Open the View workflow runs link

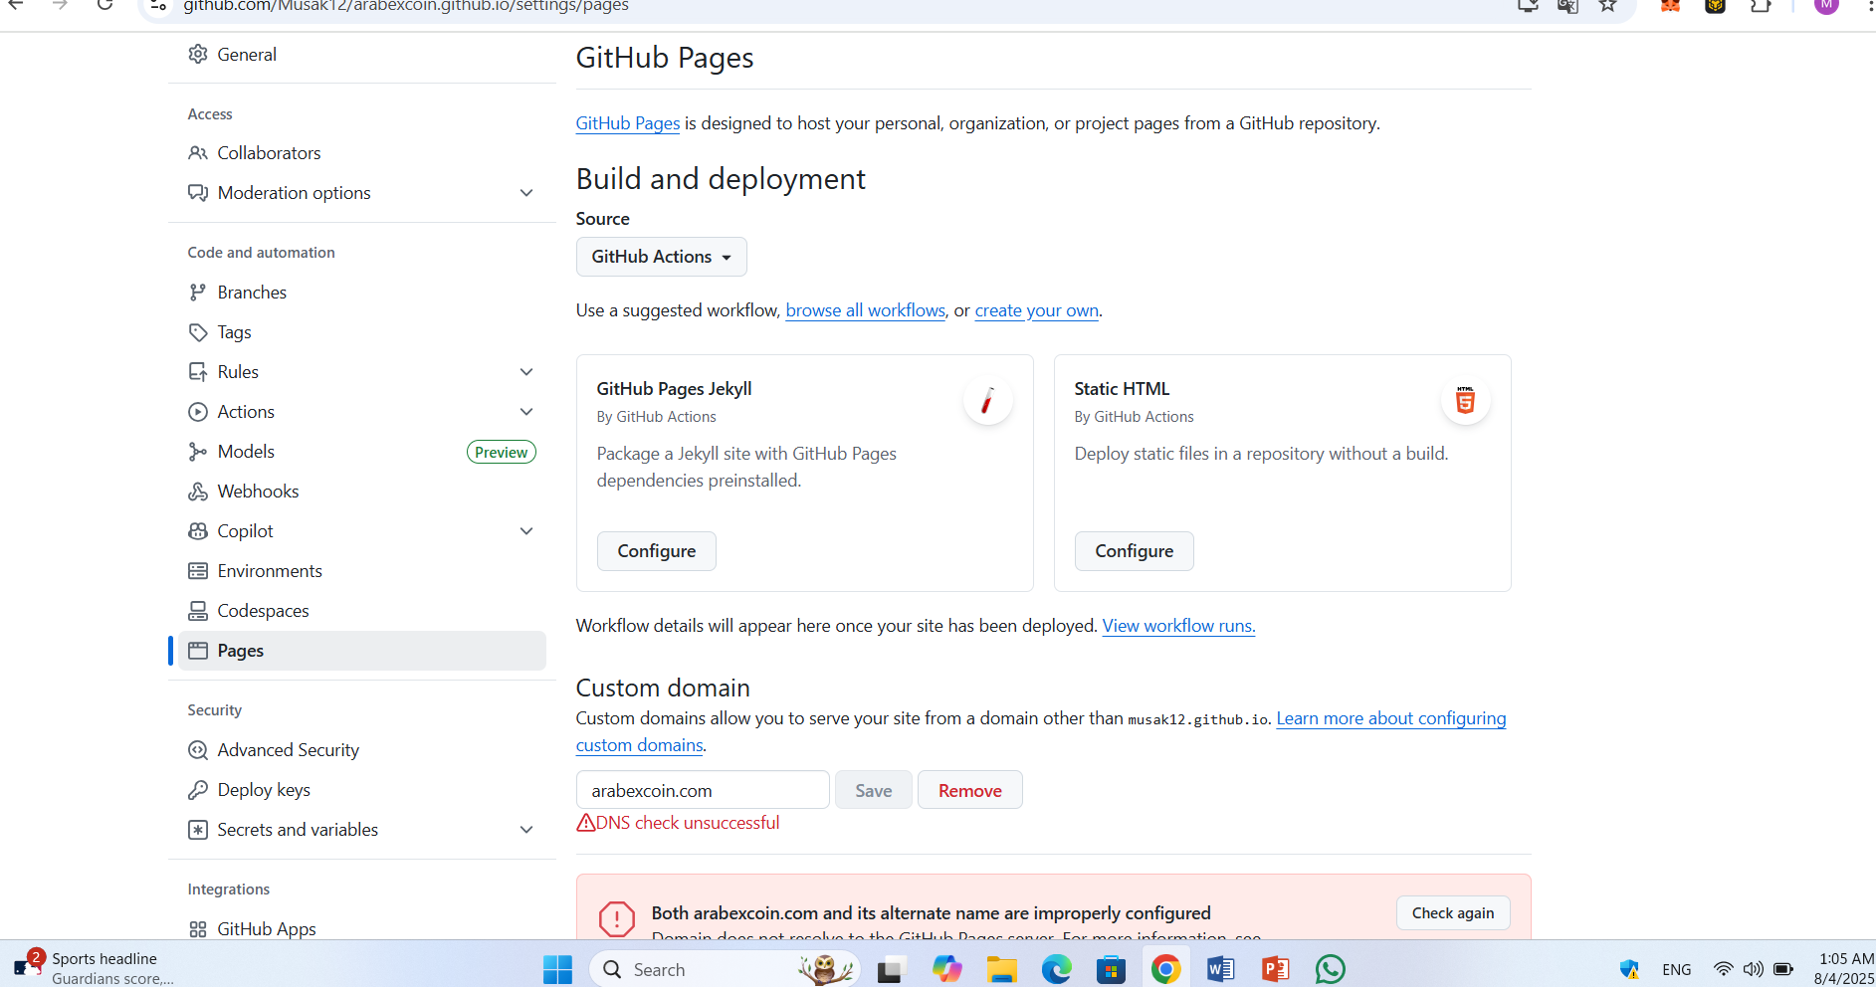[1178, 626]
